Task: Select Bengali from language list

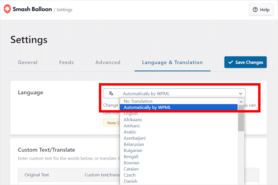Action: [x=179, y=157]
